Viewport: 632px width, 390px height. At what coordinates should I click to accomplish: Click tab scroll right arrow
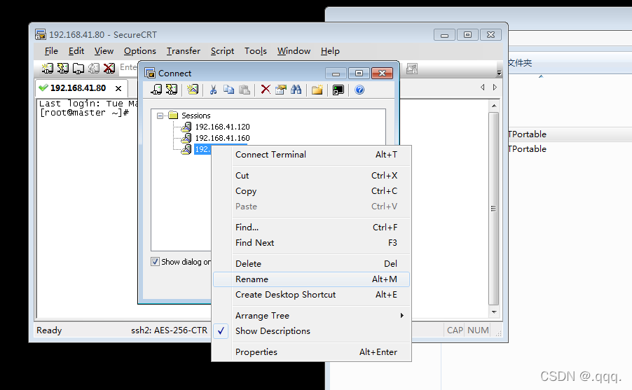click(495, 87)
